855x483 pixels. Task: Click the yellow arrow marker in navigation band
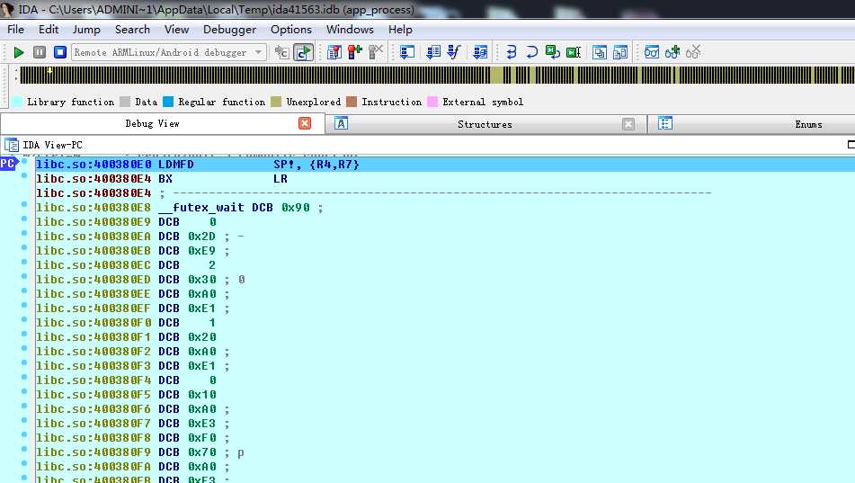click(49, 70)
